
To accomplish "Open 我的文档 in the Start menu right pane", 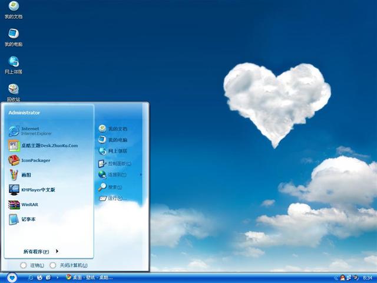I will [113, 129].
